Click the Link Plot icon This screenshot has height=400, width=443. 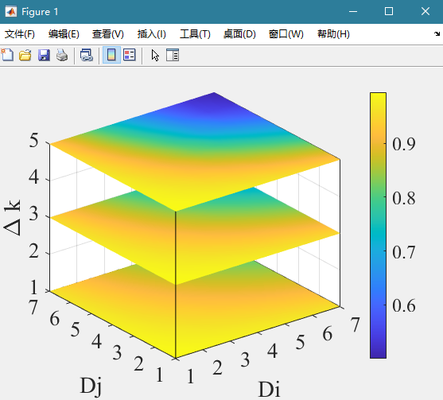pos(87,55)
